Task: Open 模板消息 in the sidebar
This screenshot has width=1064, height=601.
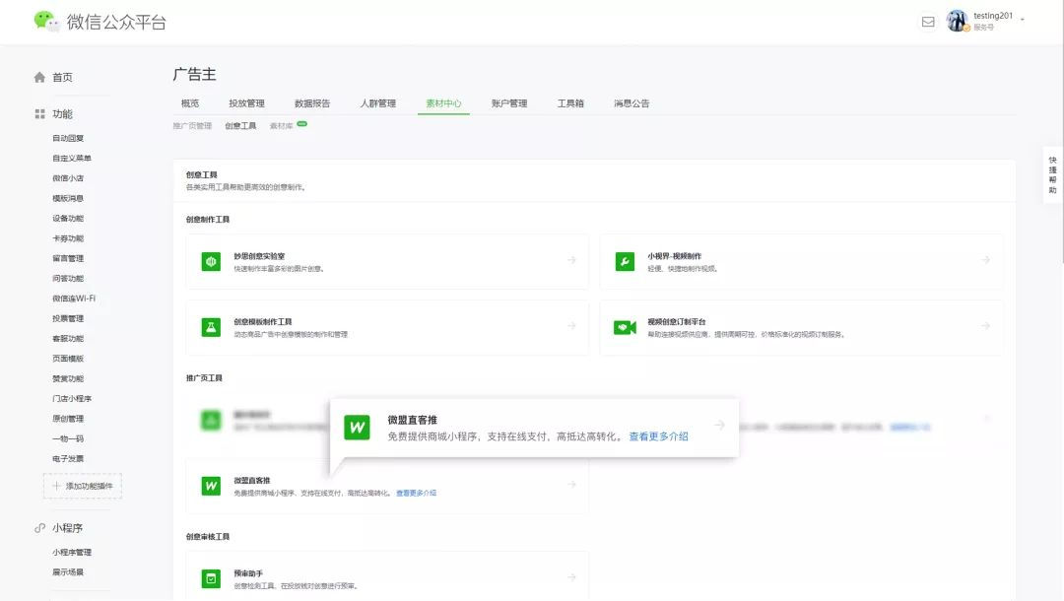Action: coord(68,198)
